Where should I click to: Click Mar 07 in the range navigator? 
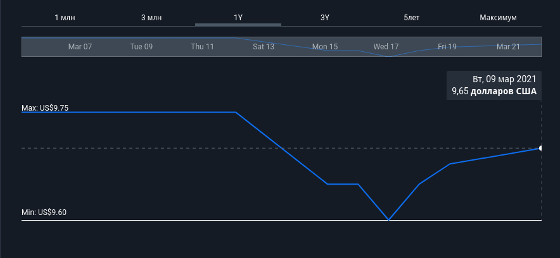(x=80, y=47)
